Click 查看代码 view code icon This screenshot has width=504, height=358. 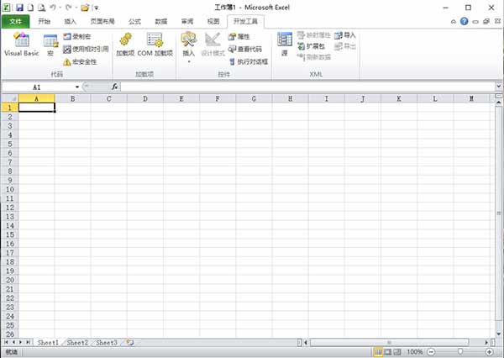pos(232,49)
